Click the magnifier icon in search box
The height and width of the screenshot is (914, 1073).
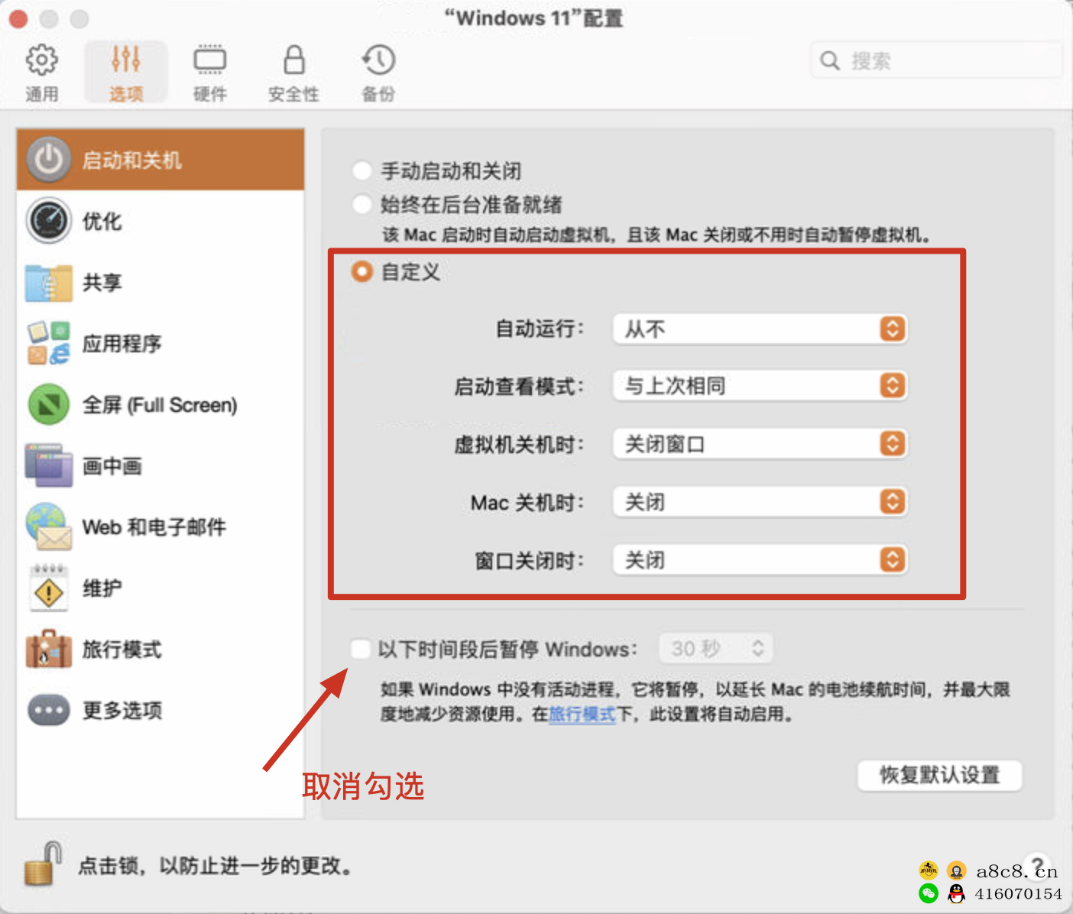click(x=830, y=60)
